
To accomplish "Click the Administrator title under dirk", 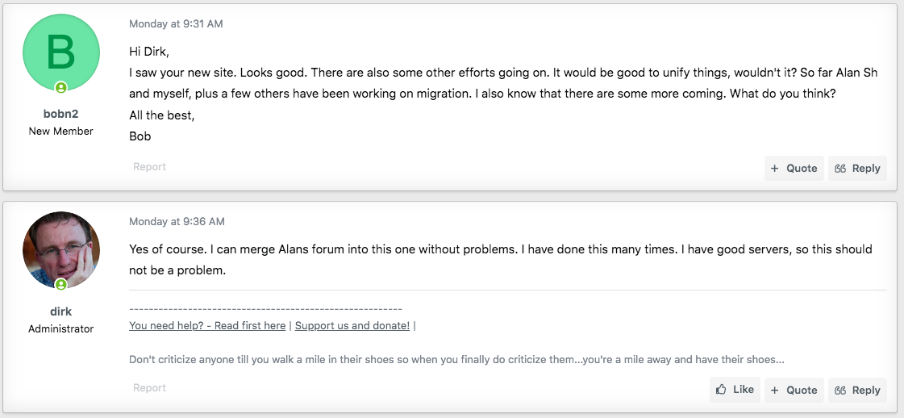I will (x=60, y=328).
